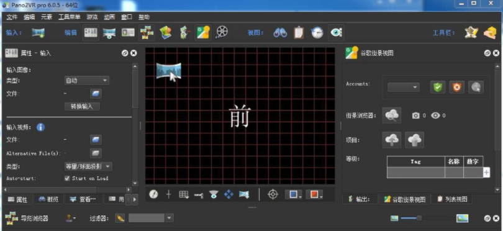Open the Tour Map toolbar icon

tap(165, 33)
